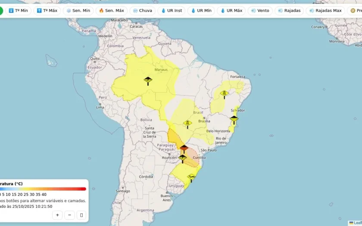Activate the UR Máx layer

(231, 11)
